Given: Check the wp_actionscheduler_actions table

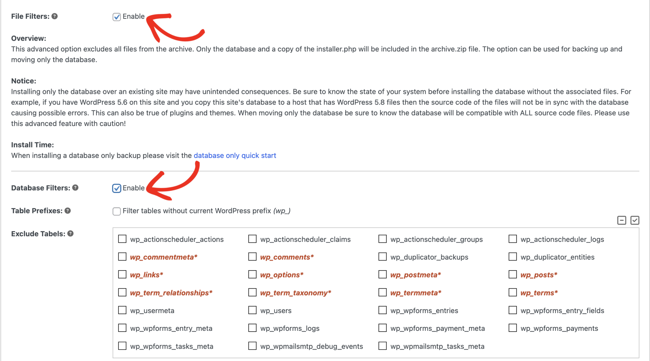Looking at the screenshot, I should click(122, 239).
